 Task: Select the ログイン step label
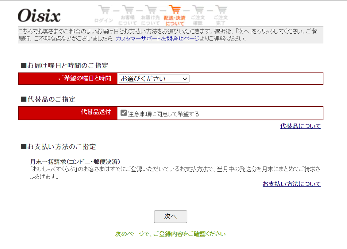tap(104, 20)
